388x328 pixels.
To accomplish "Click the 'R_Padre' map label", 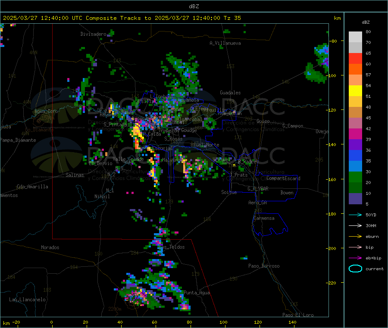I will coord(247,162).
